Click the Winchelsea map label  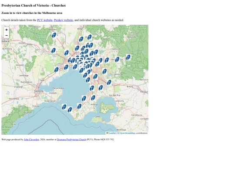tap(14, 99)
